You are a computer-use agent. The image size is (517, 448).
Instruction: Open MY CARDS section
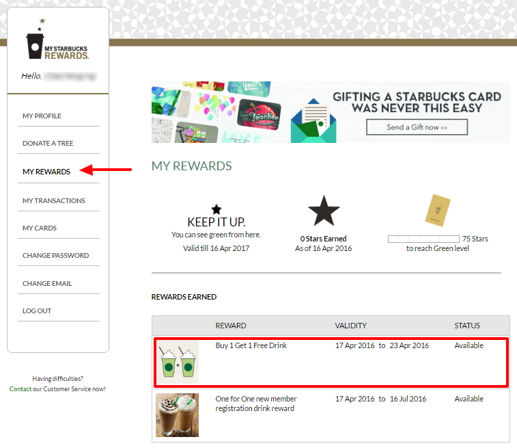coord(40,228)
